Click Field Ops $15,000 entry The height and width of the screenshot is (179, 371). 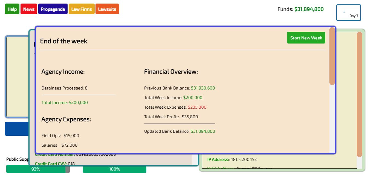pos(60,136)
